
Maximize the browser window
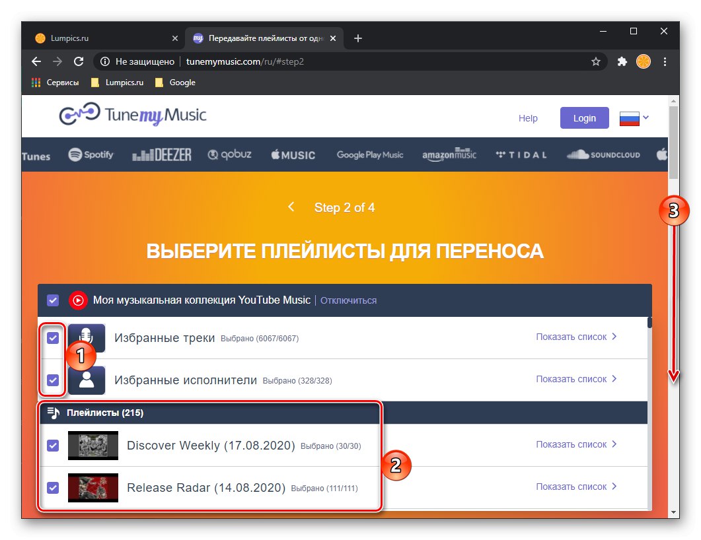pyautogui.click(x=634, y=31)
